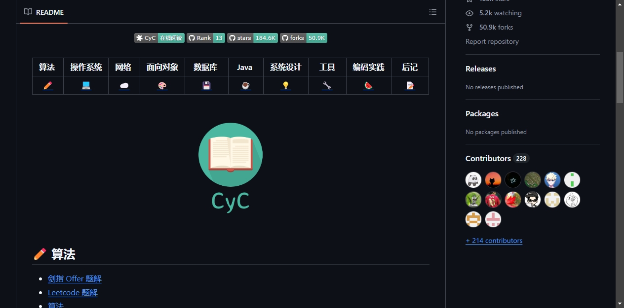Click the wrench icon under 工具
Screen dimensions: 624x308
click(x=327, y=85)
